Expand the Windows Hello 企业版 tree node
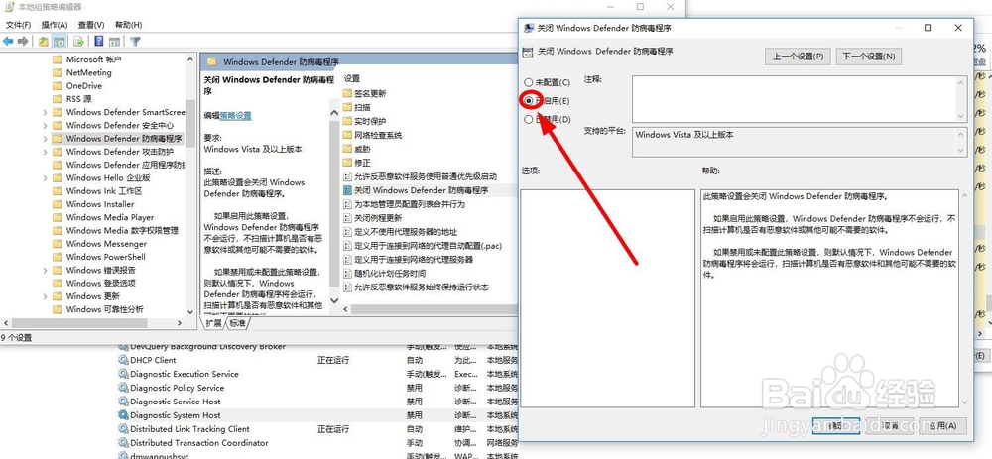992x459 pixels. 45,177
